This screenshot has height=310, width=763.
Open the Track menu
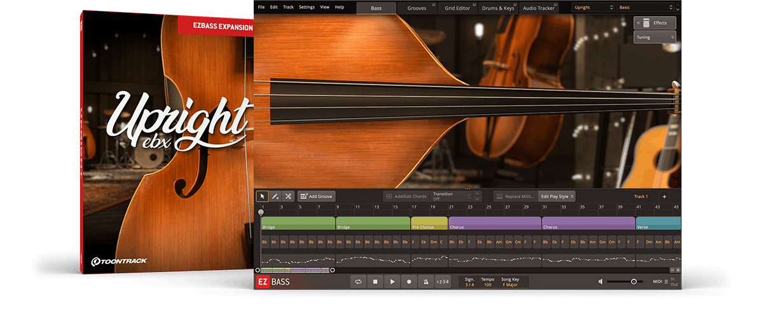(289, 7)
